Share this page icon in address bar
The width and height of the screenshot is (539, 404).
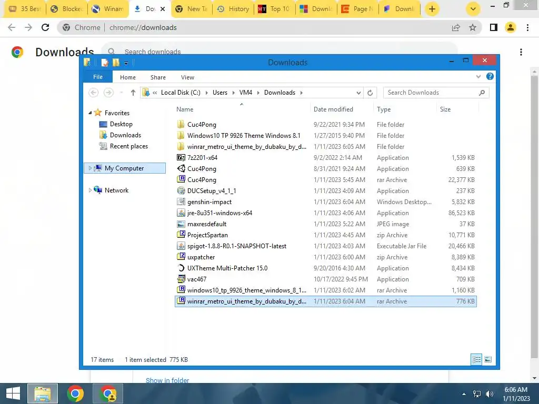tap(456, 27)
